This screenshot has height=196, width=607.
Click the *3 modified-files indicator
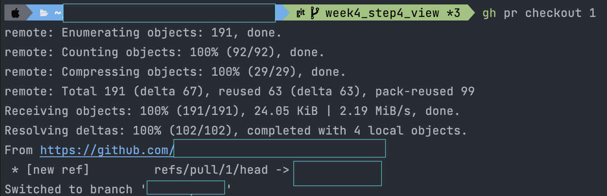(453, 13)
